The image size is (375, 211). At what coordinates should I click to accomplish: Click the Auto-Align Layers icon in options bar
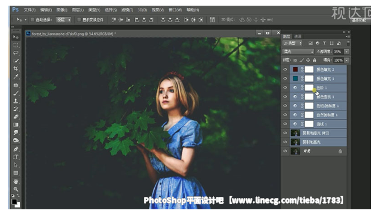point(212,20)
